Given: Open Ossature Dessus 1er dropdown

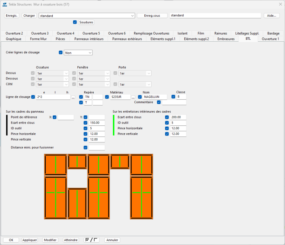Looking at the screenshot, I should (x=52, y=73).
